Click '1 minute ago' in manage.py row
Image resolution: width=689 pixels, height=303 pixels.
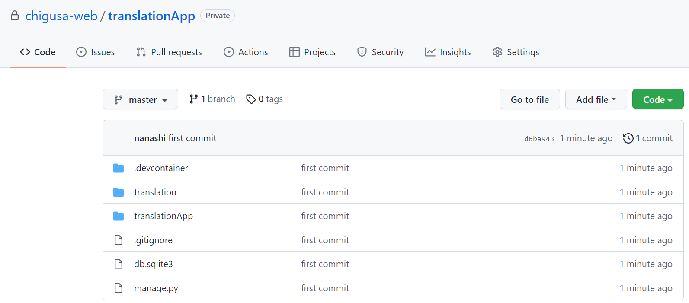point(646,288)
